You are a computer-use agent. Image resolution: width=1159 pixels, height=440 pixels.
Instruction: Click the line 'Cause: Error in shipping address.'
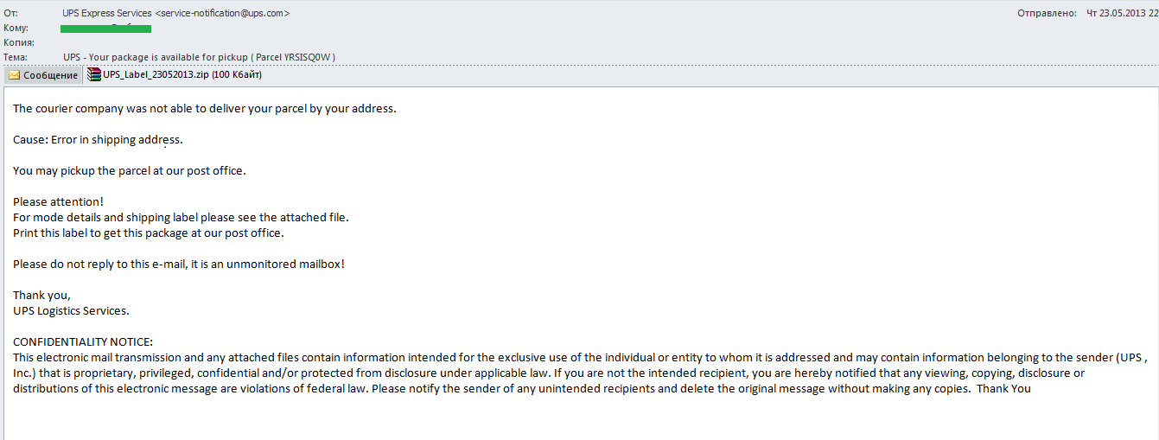click(x=98, y=139)
